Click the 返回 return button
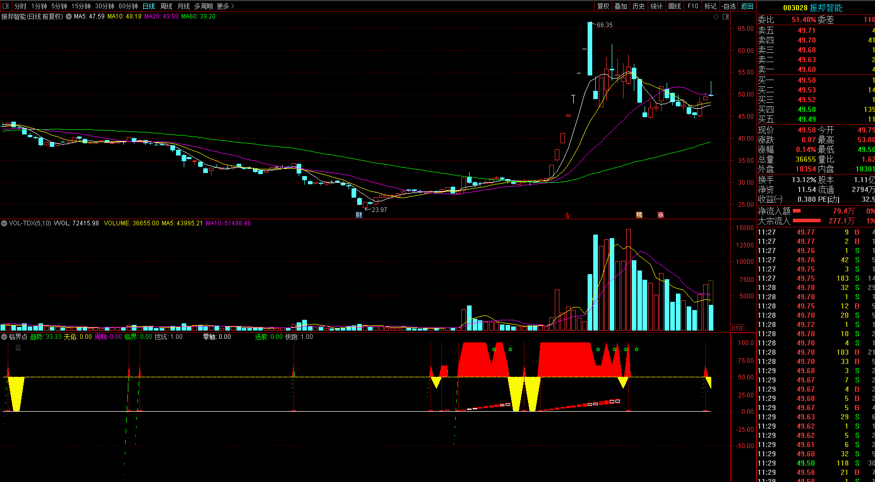Screen dimensions: 875x482 coord(747,6)
